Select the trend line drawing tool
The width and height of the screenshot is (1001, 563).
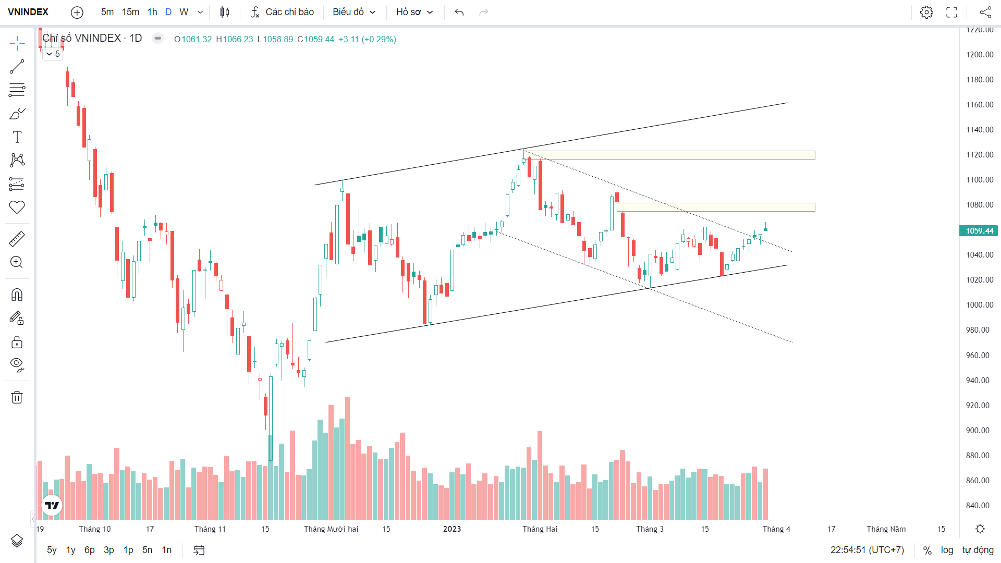[17, 67]
